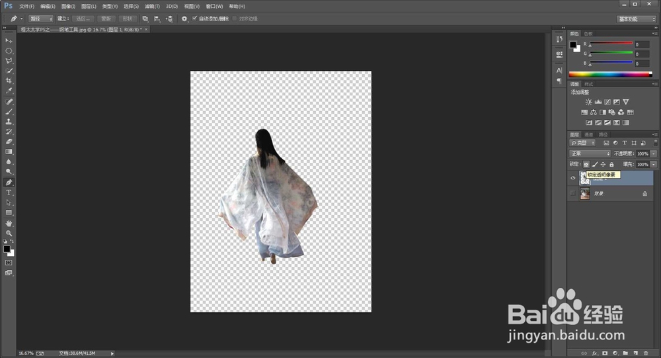Toggle Quick Mask mode icon
Image resolution: width=661 pixels, height=358 pixels.
click(x=9, y=263)
